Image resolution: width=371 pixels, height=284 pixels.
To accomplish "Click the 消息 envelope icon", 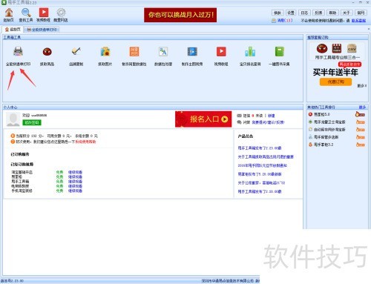I will pyautogui.click(x=274, y=21).
